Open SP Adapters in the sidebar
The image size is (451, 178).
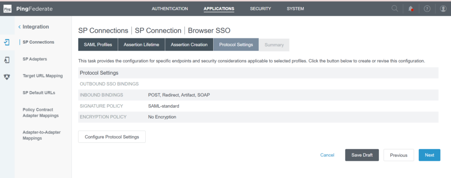[x=34, y=59]
